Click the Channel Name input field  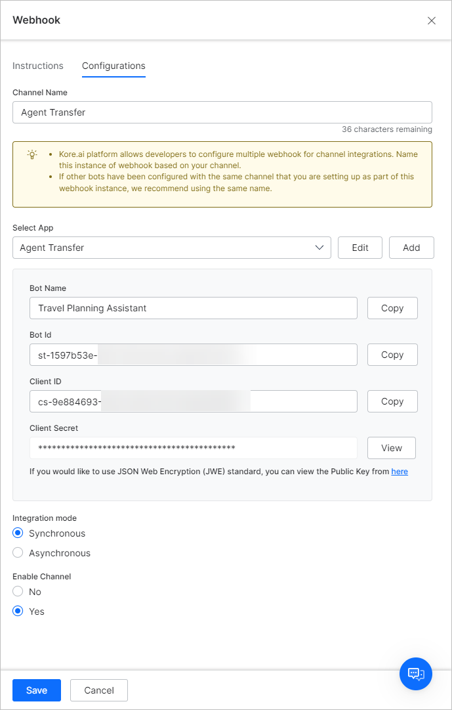pos(222,112)
